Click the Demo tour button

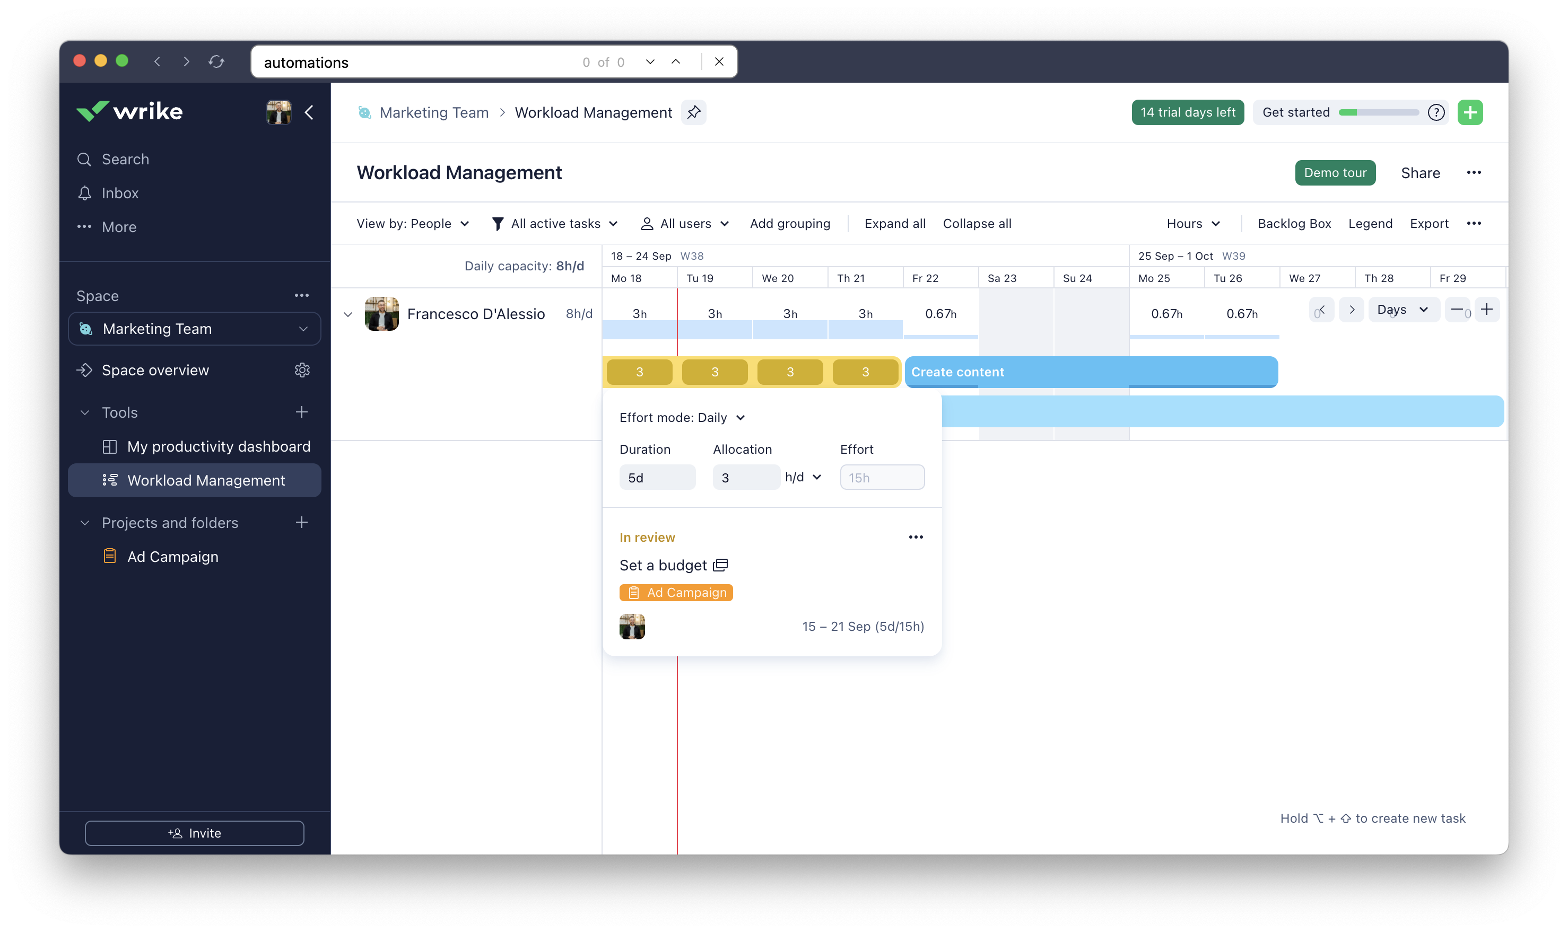pos(1335,172)
